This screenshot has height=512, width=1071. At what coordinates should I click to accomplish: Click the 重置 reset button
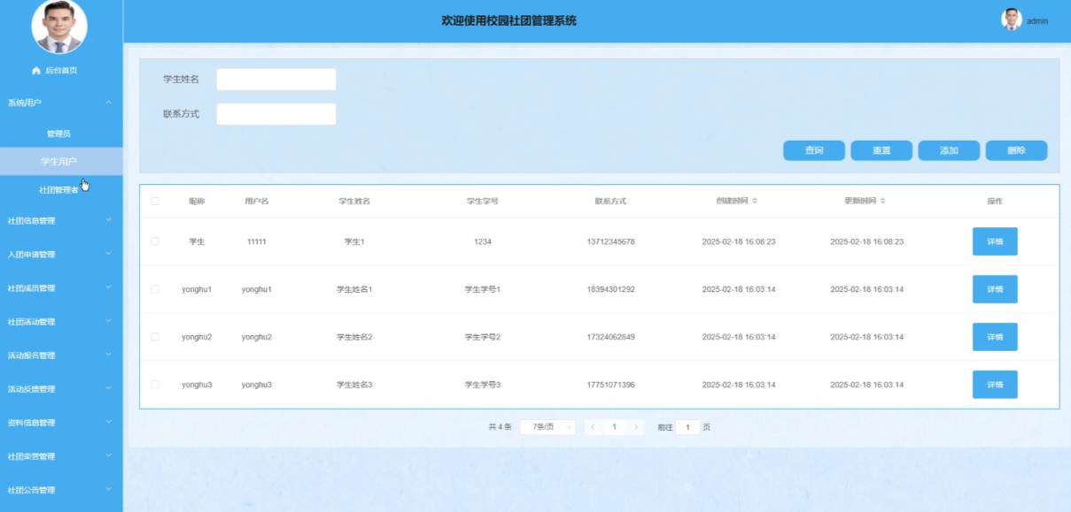[x=881, y=150]
